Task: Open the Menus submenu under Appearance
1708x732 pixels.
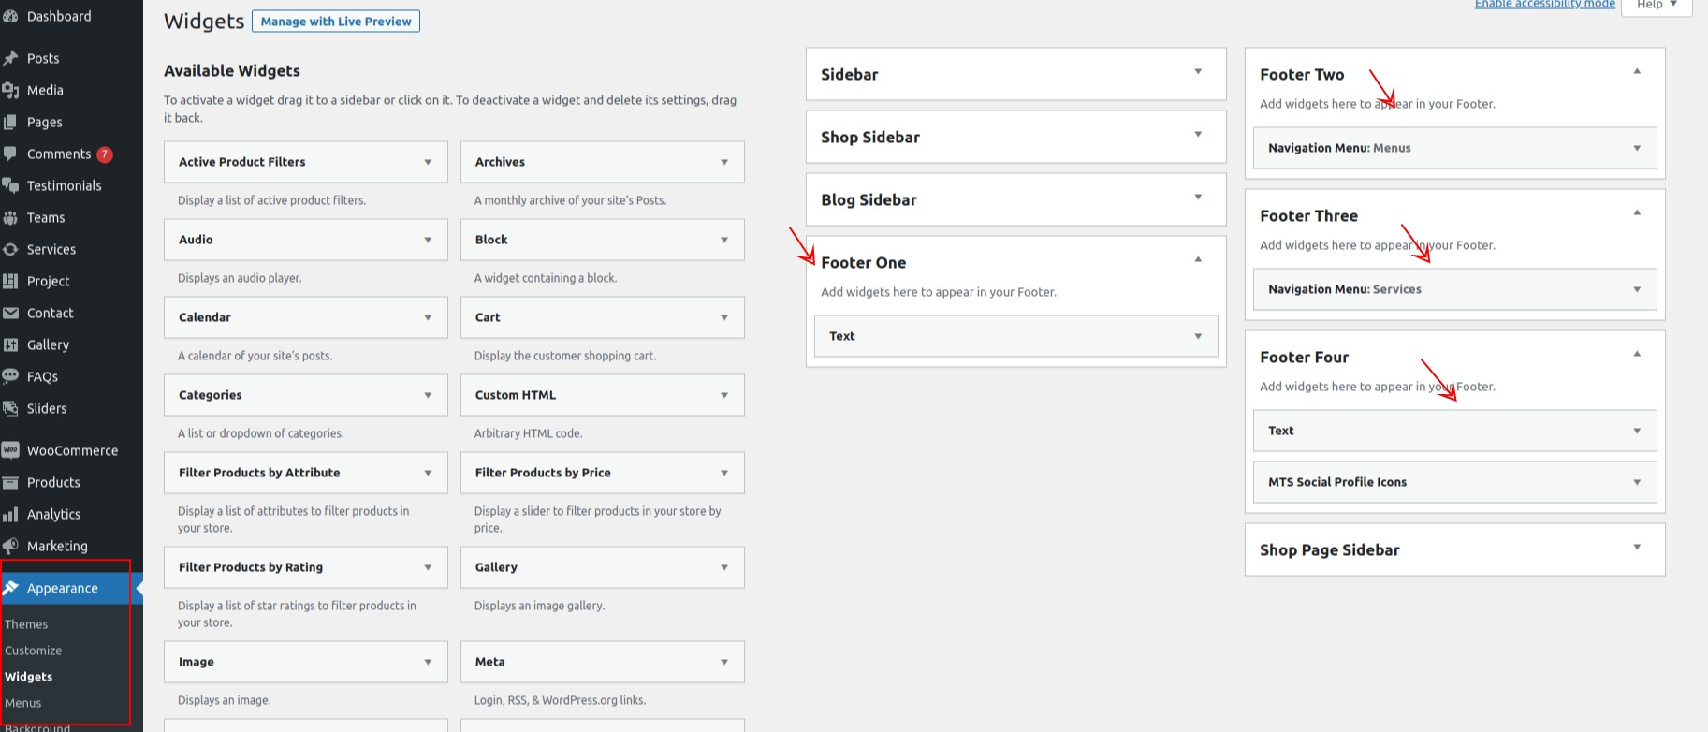Action: [23, 703]
